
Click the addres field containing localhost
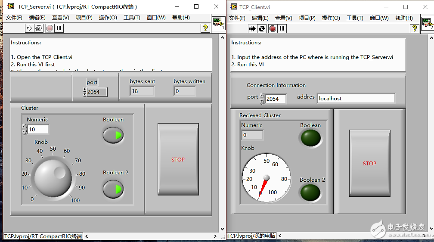point(356,98)
